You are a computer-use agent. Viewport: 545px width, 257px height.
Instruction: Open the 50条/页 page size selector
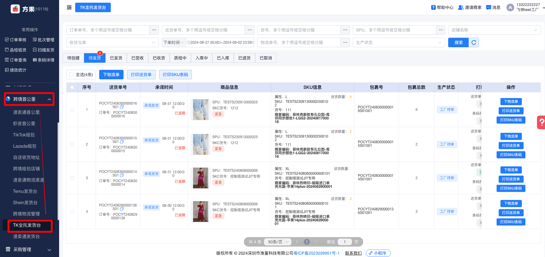278,242
